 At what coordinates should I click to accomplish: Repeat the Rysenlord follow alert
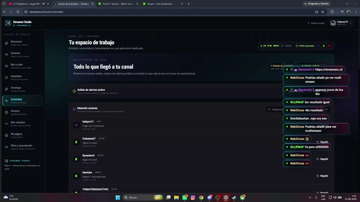(x=322, y=159)
